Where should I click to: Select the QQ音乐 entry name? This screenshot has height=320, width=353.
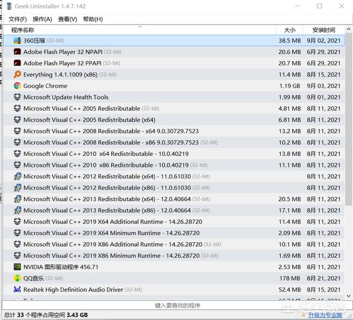(x=34, y=278)
